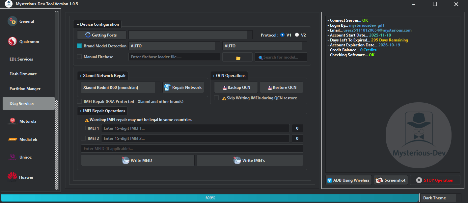The image size is (468, 203).
Task: Enable Manual Firehose option
Action: (x=79, y=57)
